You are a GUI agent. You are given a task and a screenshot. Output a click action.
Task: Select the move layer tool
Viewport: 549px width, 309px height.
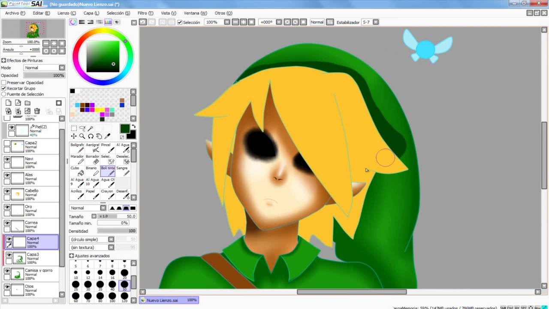(x=74, y=136)
